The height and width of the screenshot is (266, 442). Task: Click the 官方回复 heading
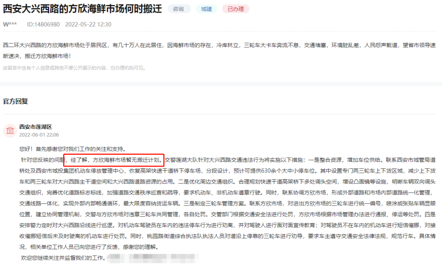(x=16, y=101)
